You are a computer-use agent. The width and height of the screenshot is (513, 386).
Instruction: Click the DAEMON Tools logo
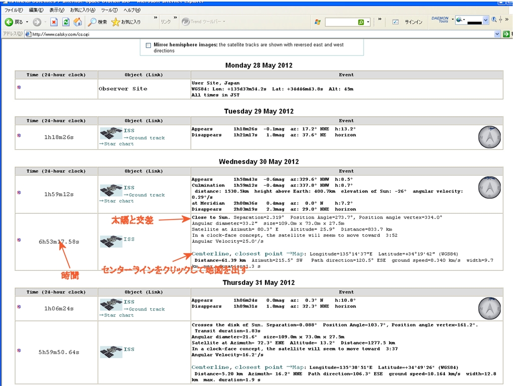440,20
